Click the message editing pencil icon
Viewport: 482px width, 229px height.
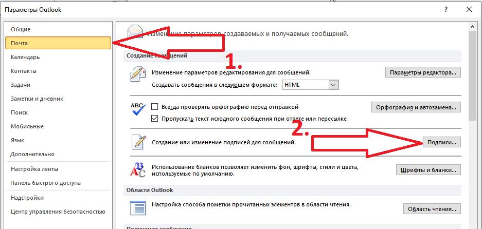[137, 76]
